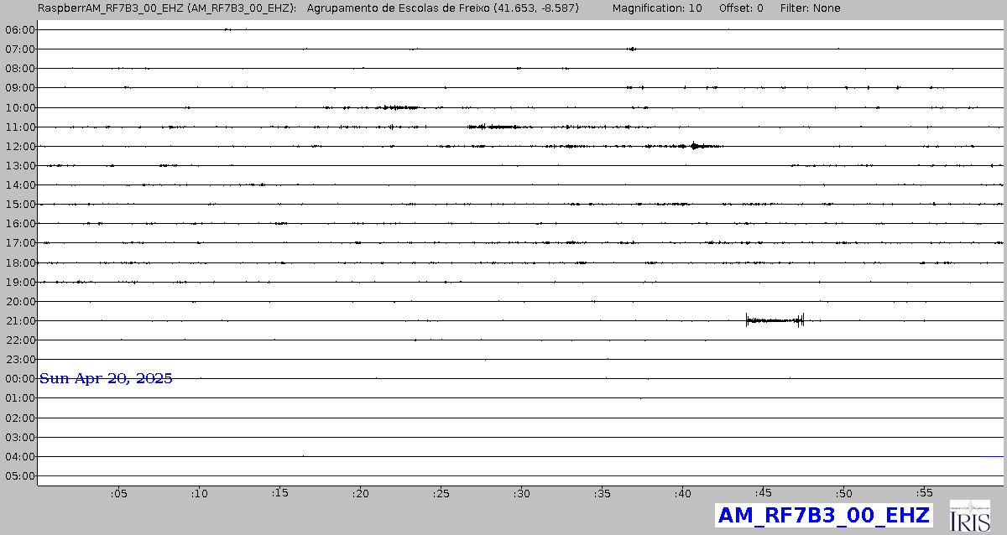Click the noisy burst on the 10:00 trace
1007x535 pixels.
tap(396, 107)
